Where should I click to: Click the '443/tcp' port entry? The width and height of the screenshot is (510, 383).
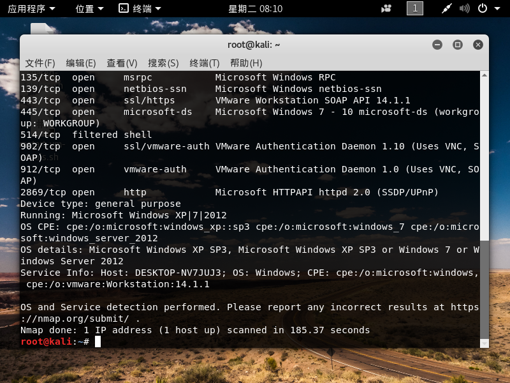pos(40,100)
